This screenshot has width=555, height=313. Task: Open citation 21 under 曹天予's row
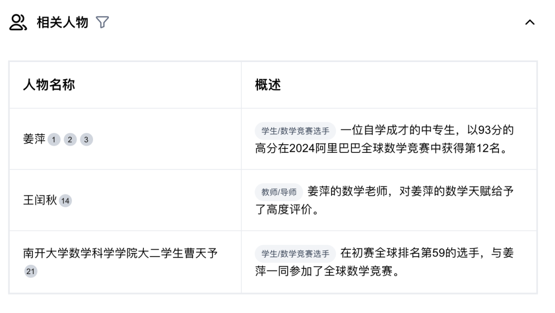pos(31,271)
